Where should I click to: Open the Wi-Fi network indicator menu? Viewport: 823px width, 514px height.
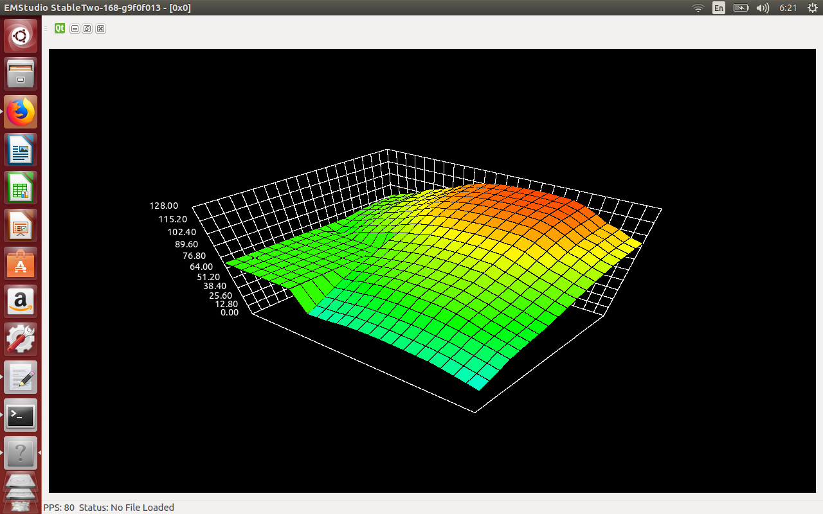click(698, 8)
